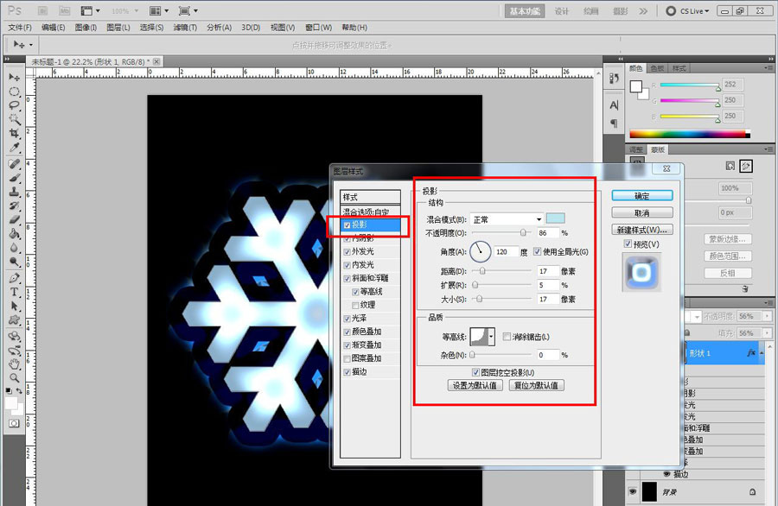Click the 设置为默认值 button
The image size is (778, 506).
point(475,385)
